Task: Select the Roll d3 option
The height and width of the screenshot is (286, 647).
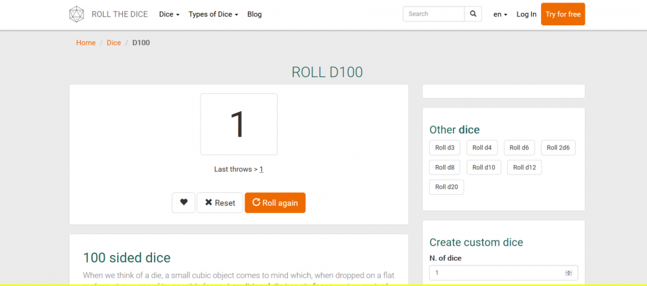Action: tap(444, 148)
